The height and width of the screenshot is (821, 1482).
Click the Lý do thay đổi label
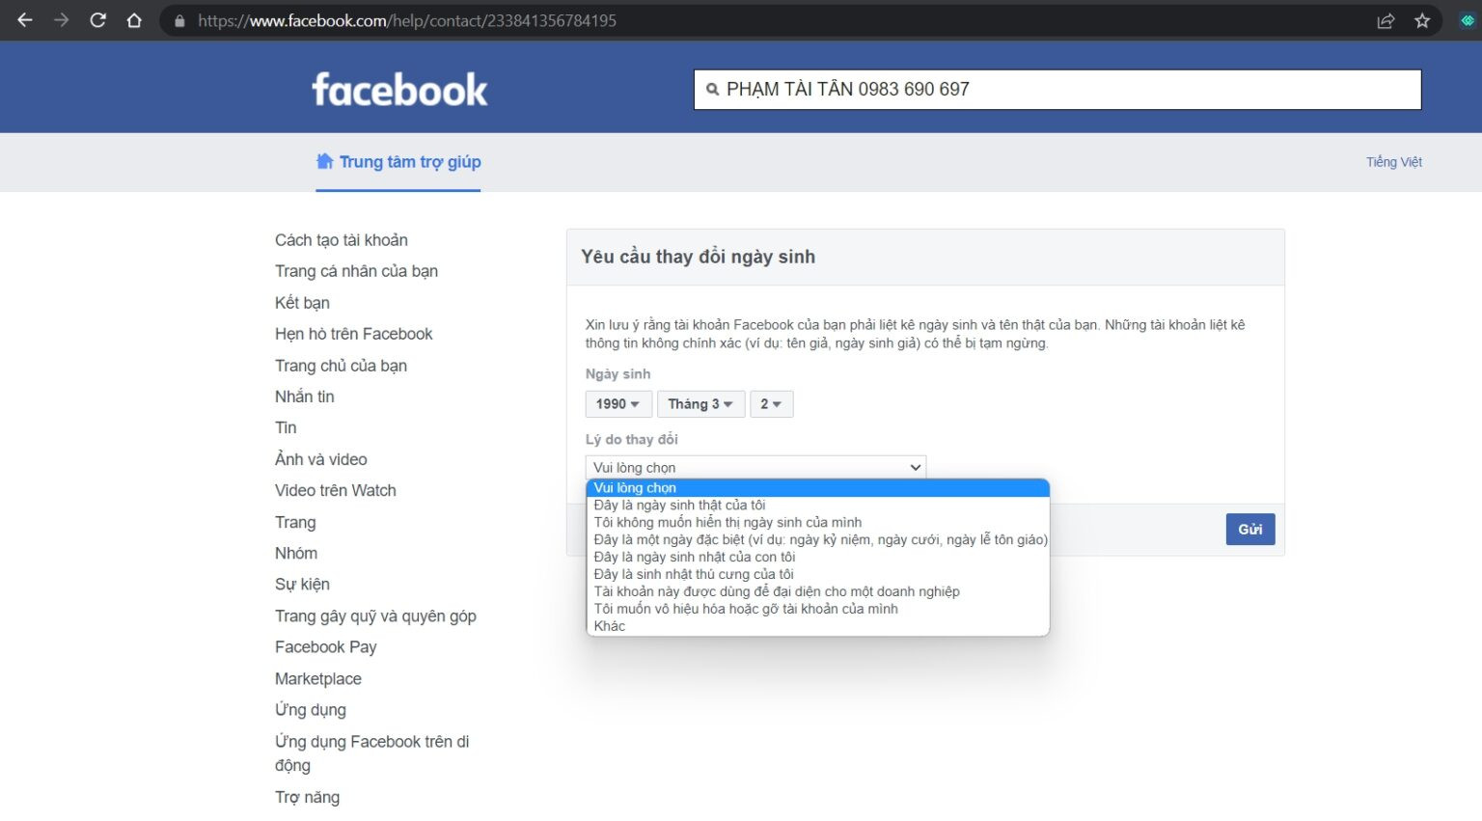click(x=631, y=440)
